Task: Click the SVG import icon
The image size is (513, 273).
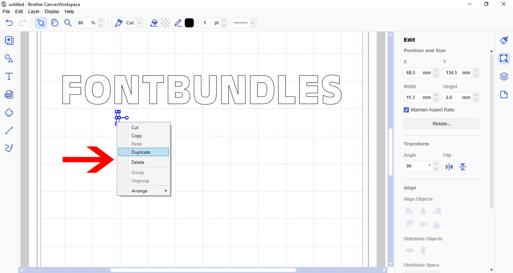Action: 9,94
